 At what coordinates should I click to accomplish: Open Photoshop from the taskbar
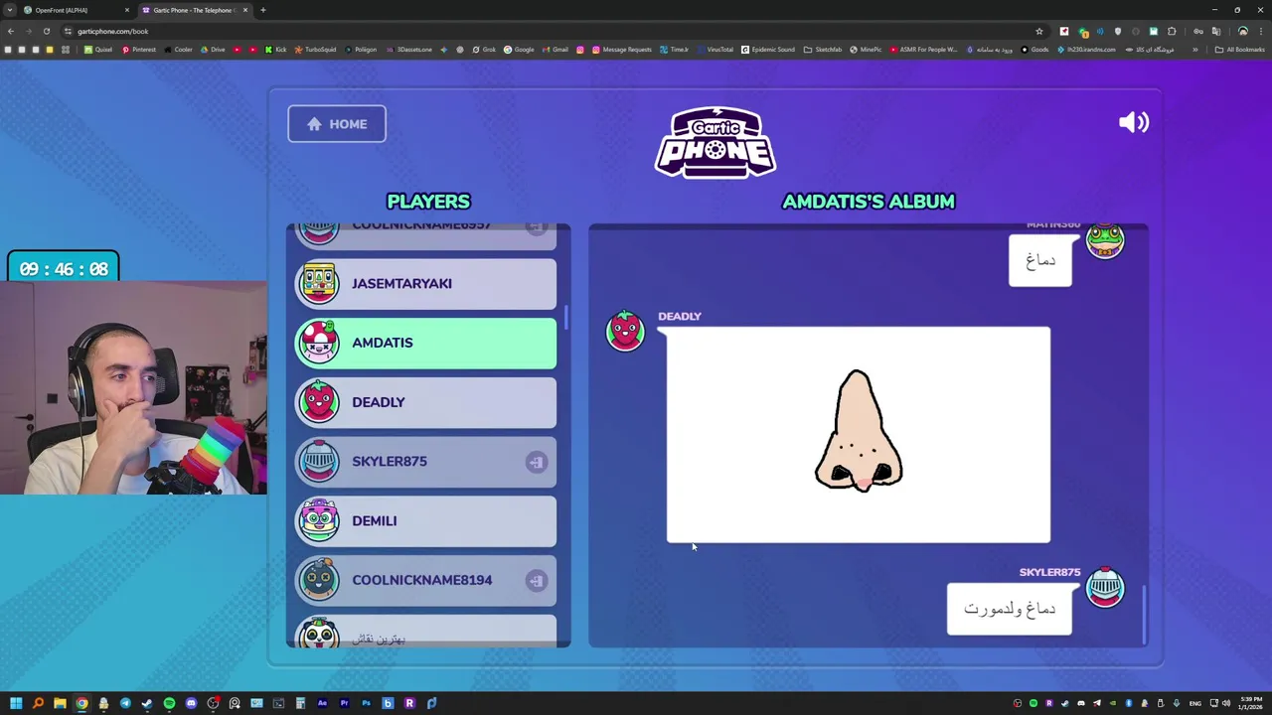366,703
